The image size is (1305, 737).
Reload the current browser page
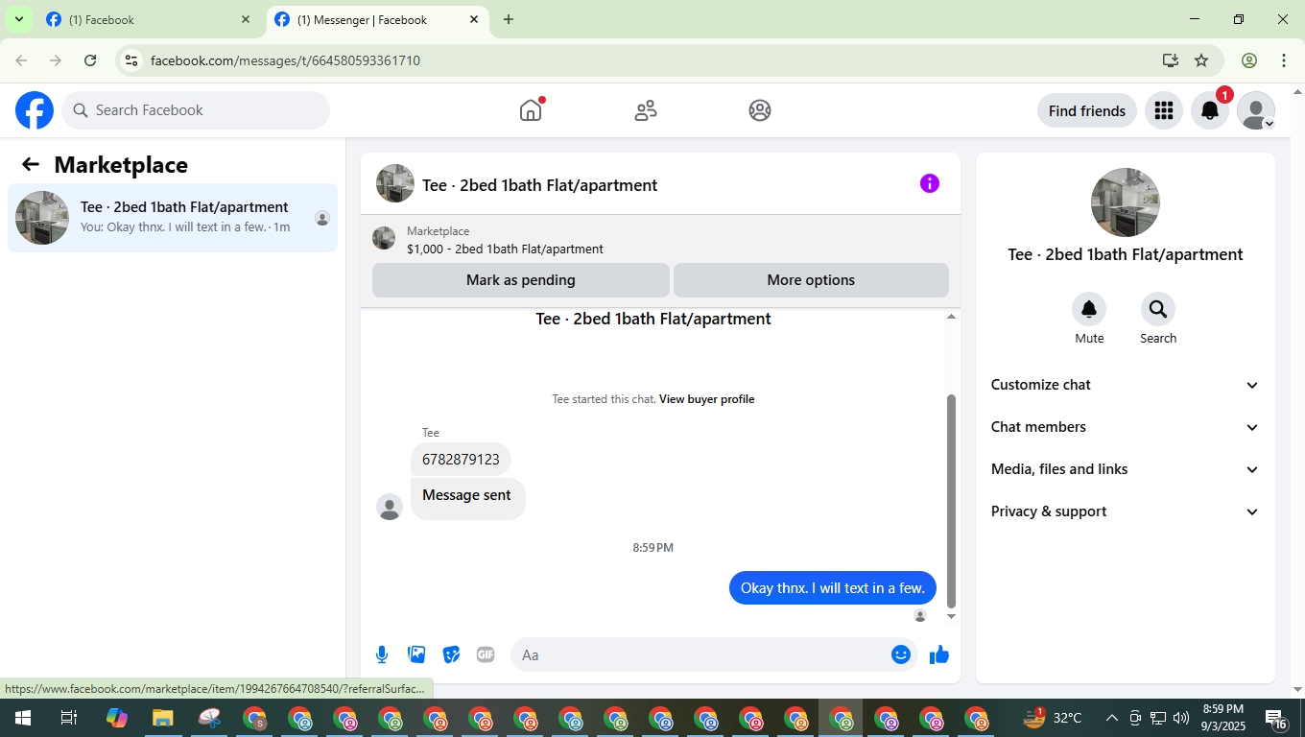(x=90, y=60)
